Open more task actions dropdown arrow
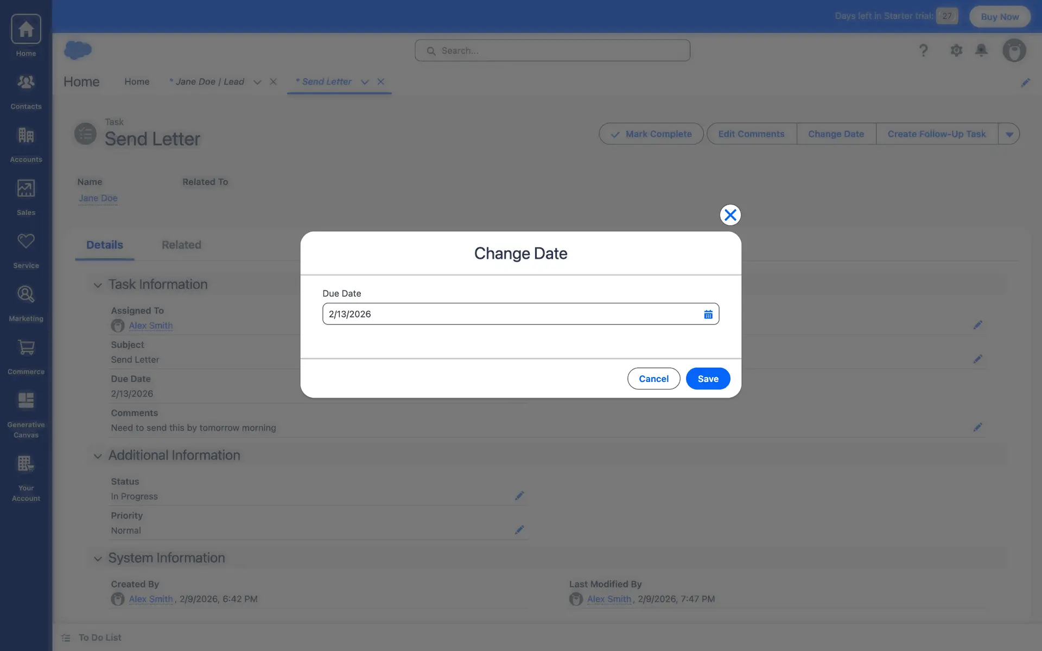 pos(1009,134)
